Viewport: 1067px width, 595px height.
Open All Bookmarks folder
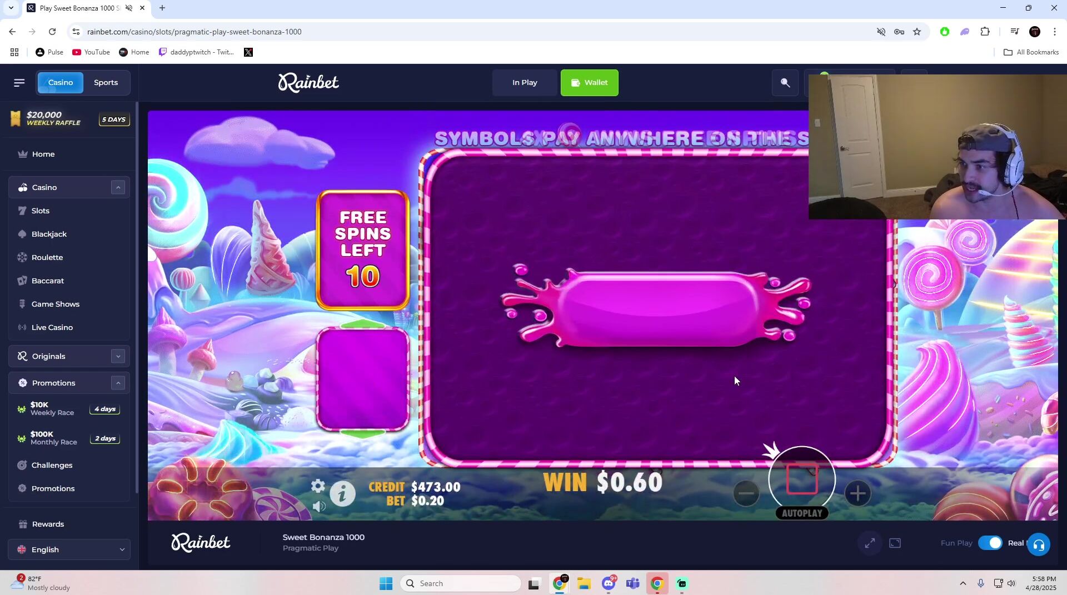[1031, 52]
